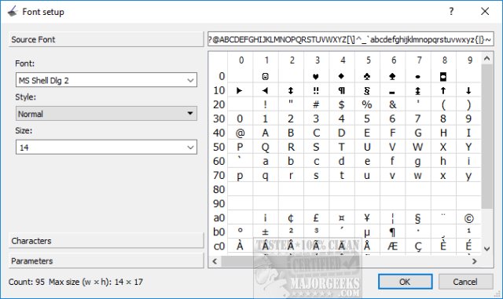This screenshot has height=299, width=503.
Task: Click the scroll up arrow of the character table
Action: pyautogui.click(x=486, y=58)
